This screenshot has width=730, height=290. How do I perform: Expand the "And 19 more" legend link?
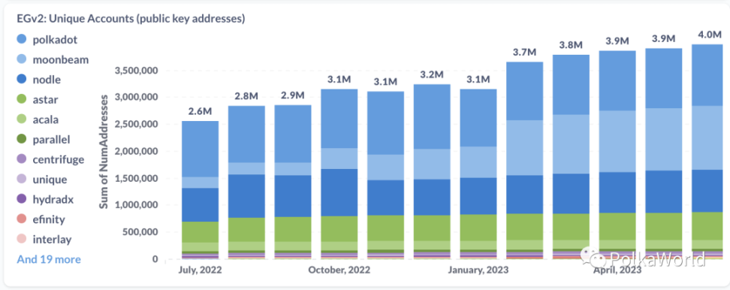pyautogui.click(x=49, y=259)
